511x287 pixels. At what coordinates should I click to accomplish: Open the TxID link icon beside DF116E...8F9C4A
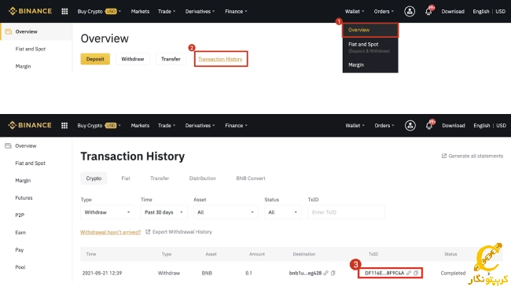click(x=409, y=273)
